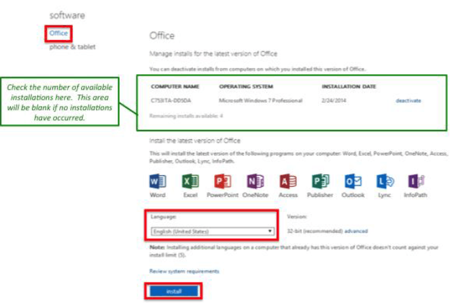Click the Outlook label under its icon

353,195
